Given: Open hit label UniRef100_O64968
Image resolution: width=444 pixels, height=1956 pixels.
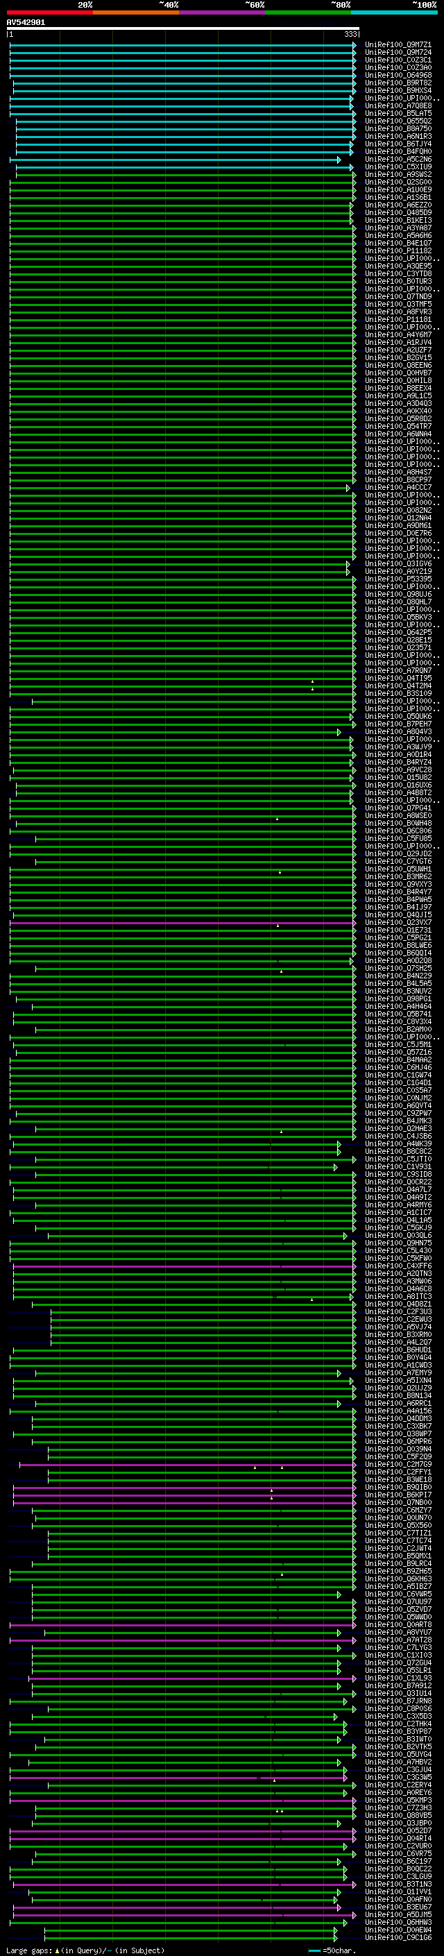Looking at the screenshot, I should (x=398, y=75).
